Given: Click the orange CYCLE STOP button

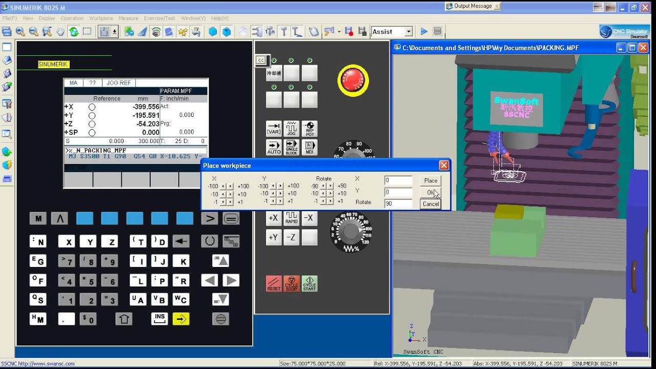Looking at the screenshot, I should pyautogui.click(x=292, y=284).
